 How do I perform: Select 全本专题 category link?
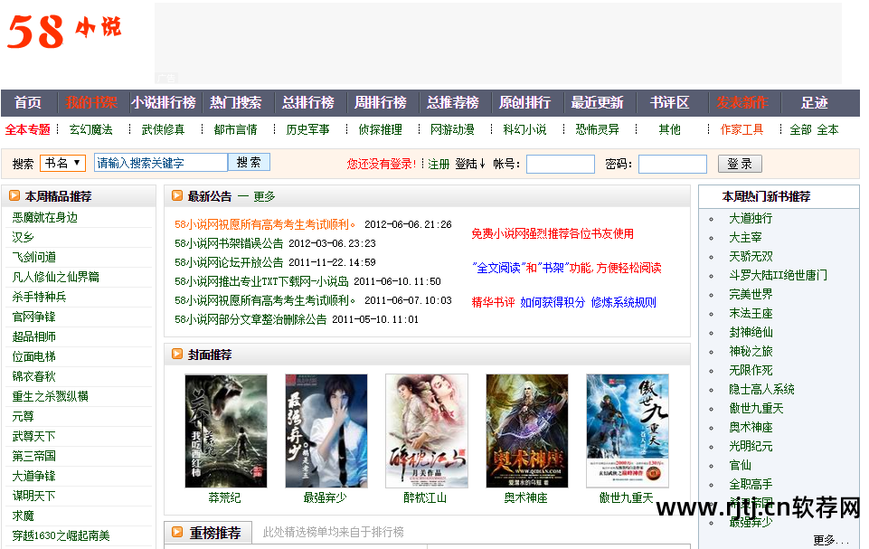tap(28, 129)
